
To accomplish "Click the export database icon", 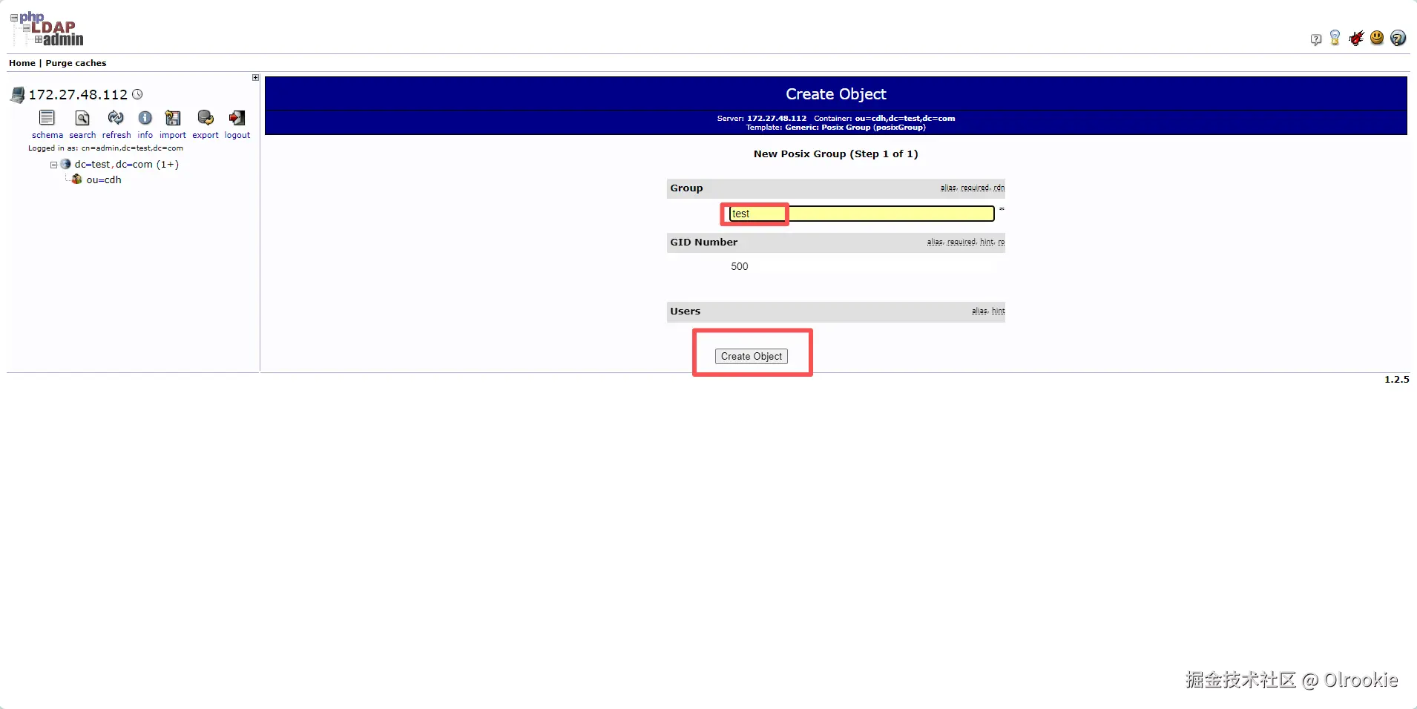I will pos(206,118).
